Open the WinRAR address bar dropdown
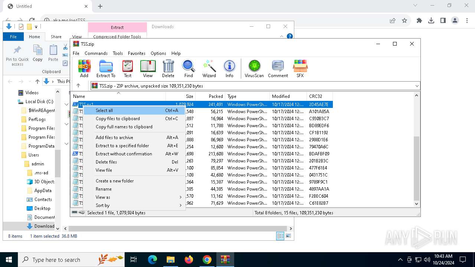This screenshot has width=475, height=267. 417,86
